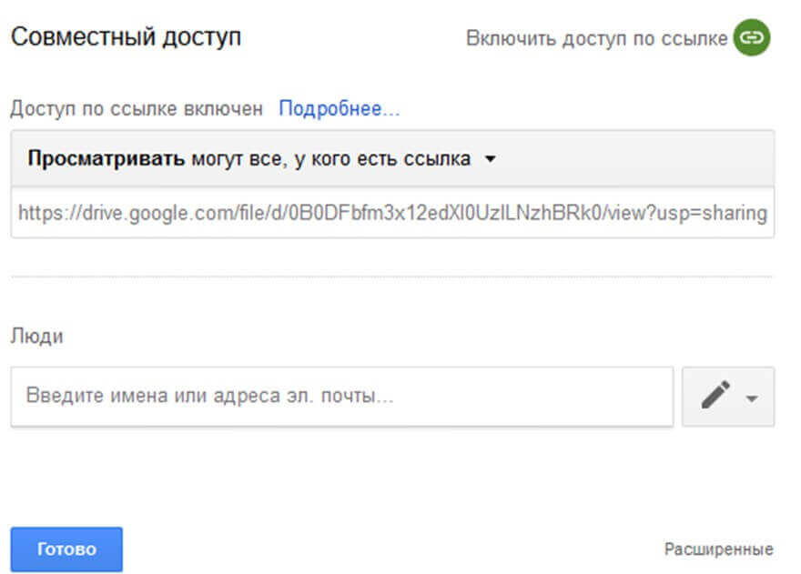Toggle "Включить доступ по ссылке" text label

point(596,38)
